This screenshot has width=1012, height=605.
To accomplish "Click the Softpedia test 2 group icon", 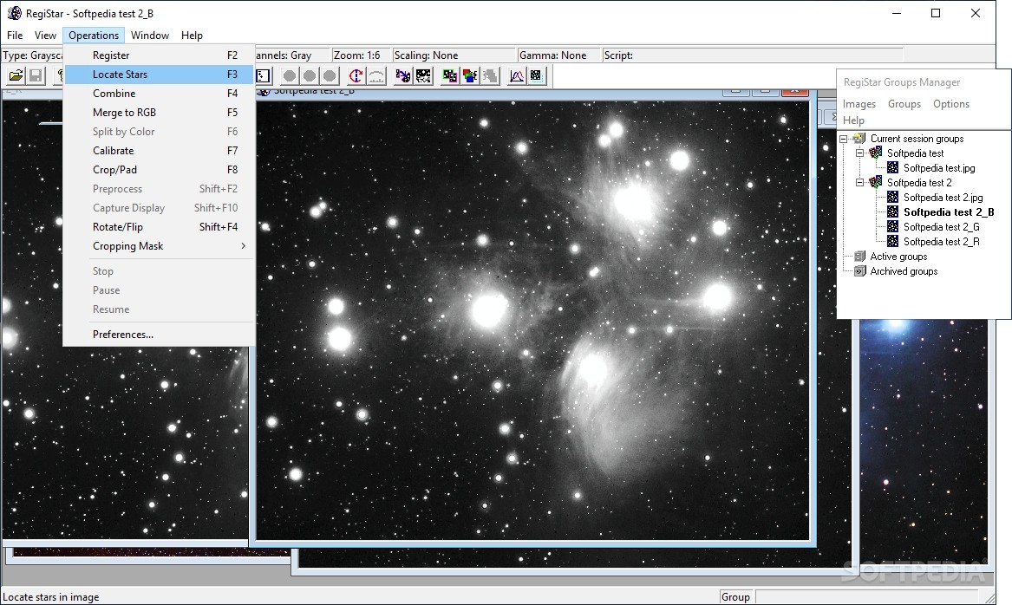I will coord(875,183).
